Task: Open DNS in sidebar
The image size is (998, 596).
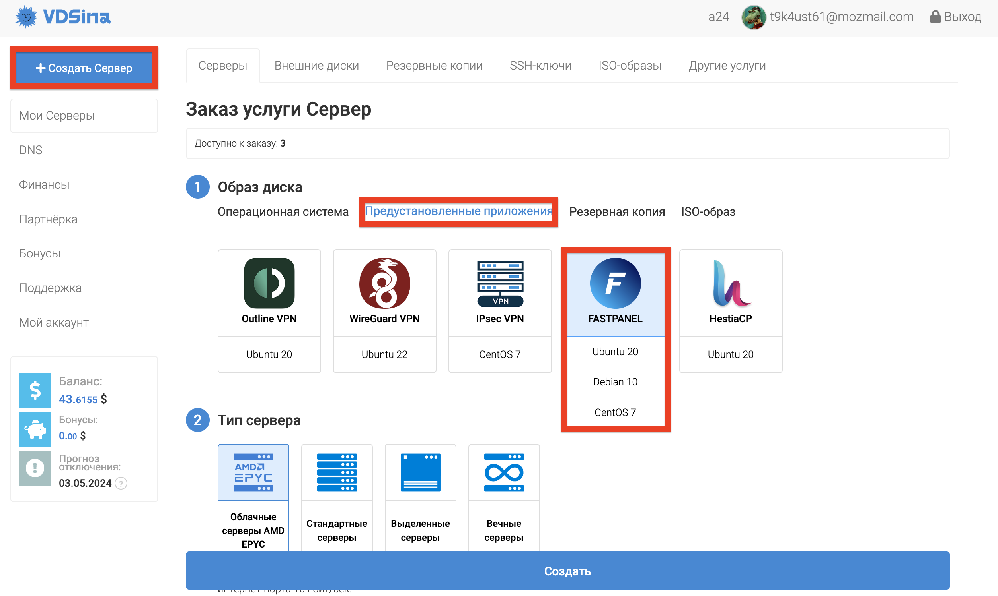Action: [31, 150]
